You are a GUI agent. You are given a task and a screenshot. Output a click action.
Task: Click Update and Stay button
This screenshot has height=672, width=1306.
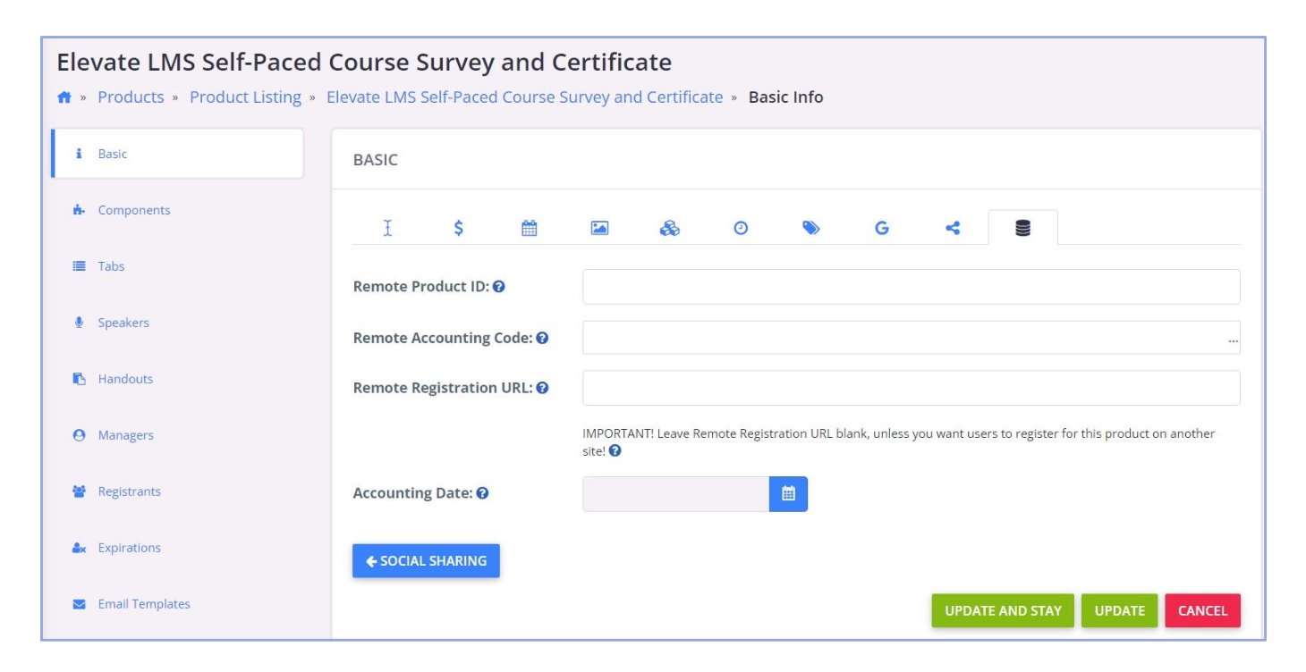click(x=1003, y=611)
